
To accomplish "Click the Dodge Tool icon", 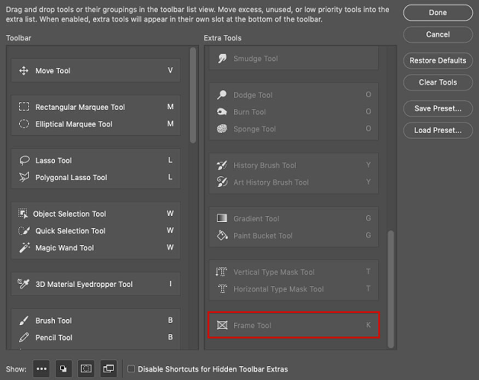I will click(222, 95).
